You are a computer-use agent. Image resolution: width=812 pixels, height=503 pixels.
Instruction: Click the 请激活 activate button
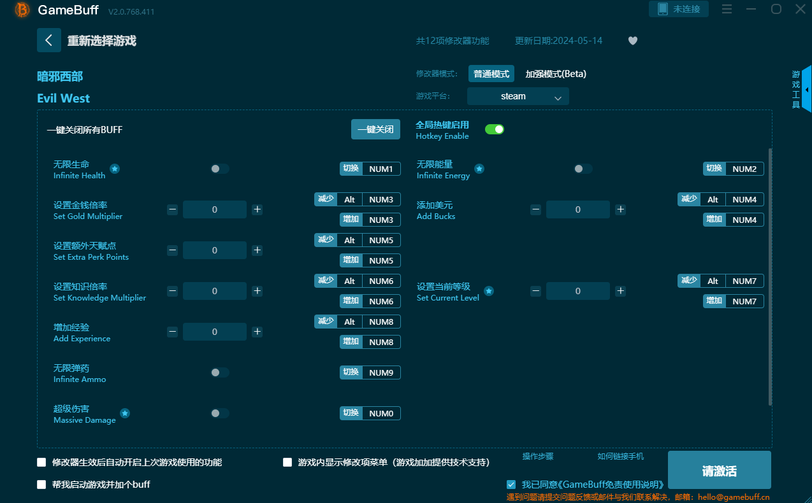click(720, 471)
